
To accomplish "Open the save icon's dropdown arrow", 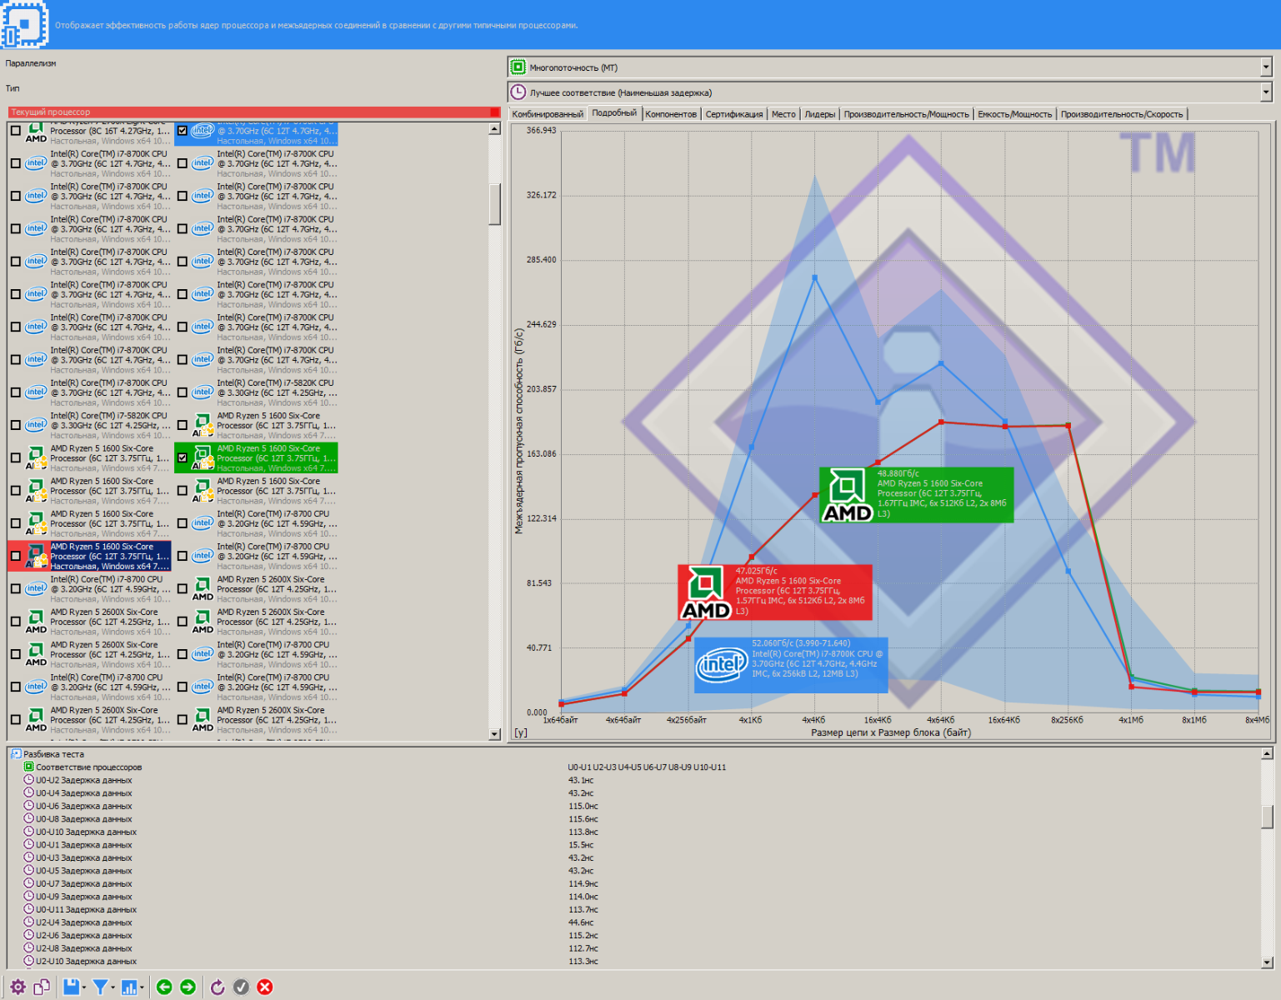I will pos(84,987).
